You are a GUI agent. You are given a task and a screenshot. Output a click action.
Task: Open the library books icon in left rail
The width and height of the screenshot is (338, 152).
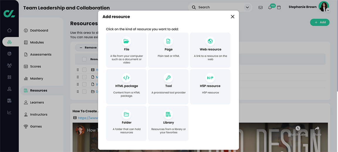[9, 100]
